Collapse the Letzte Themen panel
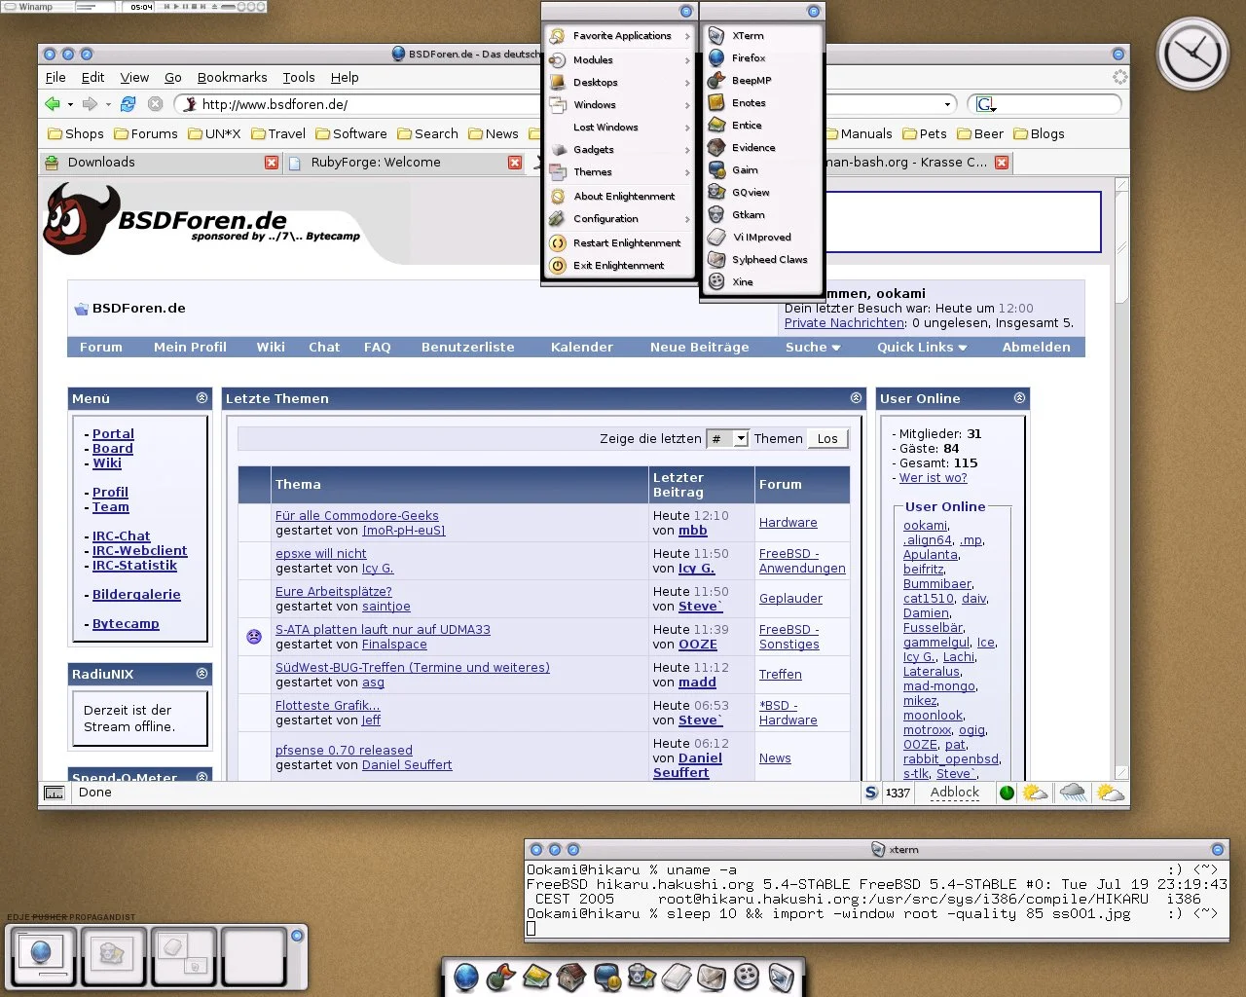The height and width of the screenshot is (997, 1246). point(856,398)
